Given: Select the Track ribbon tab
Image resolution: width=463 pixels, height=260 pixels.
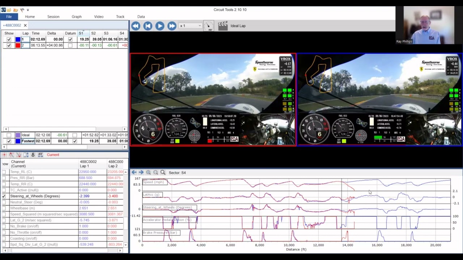Looking at the screenshot, I should coord(120,17).
